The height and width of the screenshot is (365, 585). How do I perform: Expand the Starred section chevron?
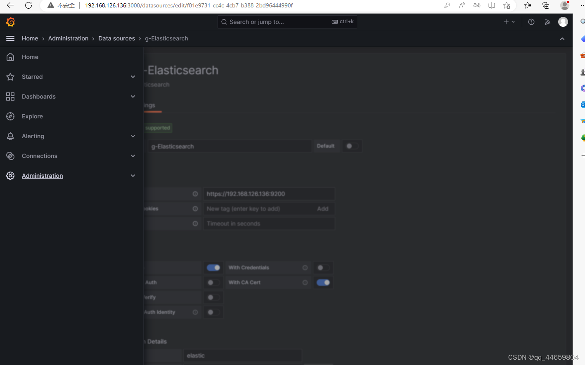point(133,77)
